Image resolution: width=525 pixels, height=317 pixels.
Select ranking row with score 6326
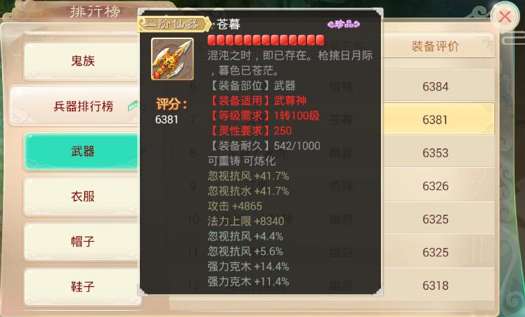coord(438,186)
